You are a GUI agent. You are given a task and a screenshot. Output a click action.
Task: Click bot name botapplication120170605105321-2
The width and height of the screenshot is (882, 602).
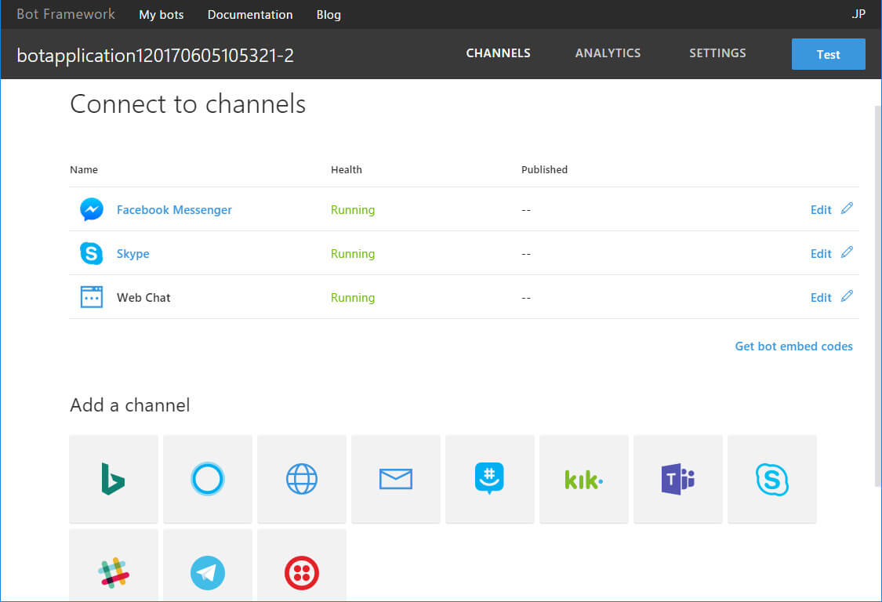click(155, 55)
